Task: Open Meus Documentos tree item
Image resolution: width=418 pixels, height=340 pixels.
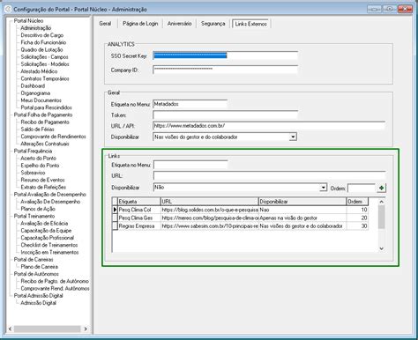Action: (x=41, y=100)
